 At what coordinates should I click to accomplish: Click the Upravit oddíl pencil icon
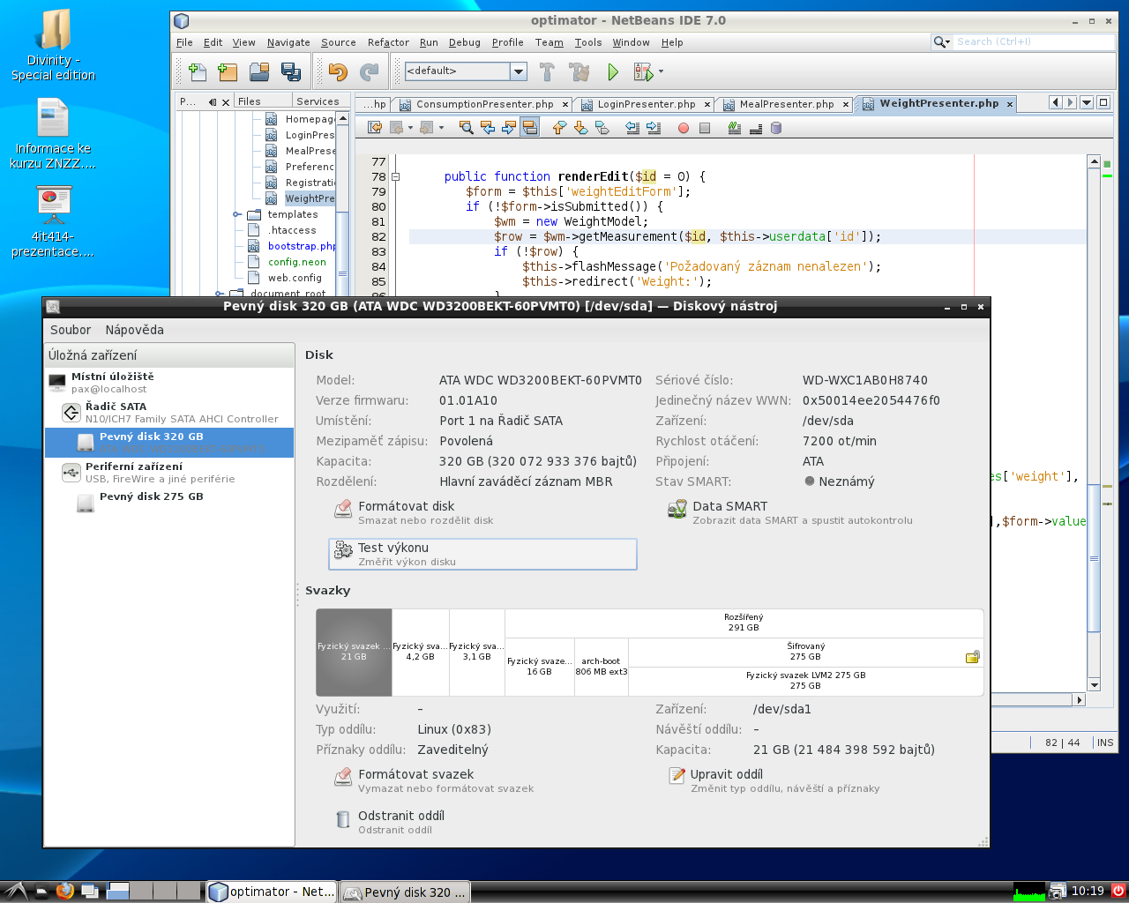[677, 777]
